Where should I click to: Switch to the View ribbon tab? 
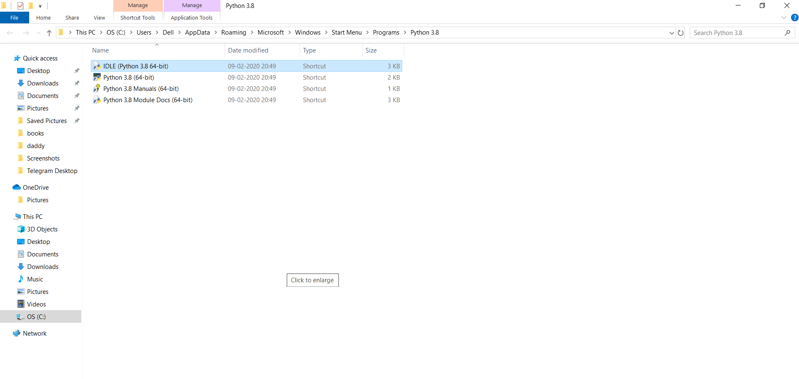[x=99, y=18]
